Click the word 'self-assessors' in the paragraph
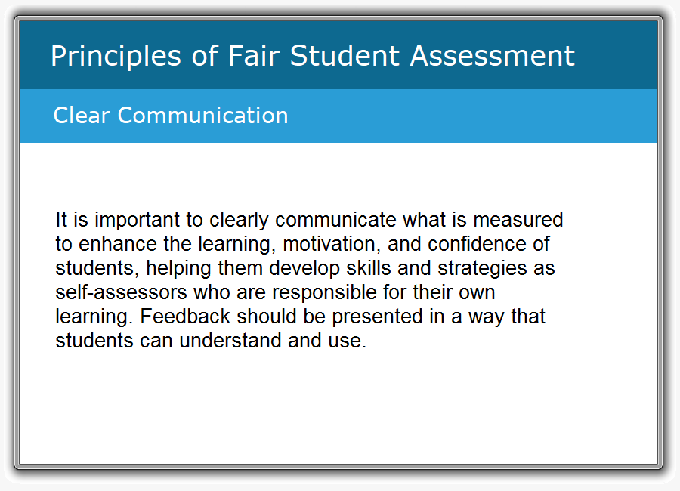 click(x=121, y=292)
